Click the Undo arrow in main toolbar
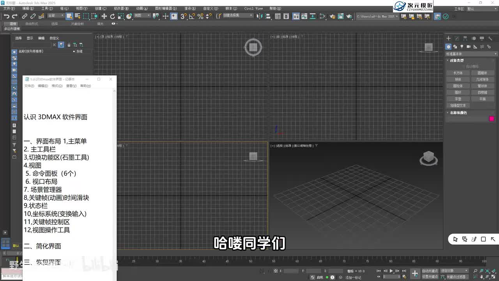This screenshot has height=281, width=499. (x=6, y=16)
